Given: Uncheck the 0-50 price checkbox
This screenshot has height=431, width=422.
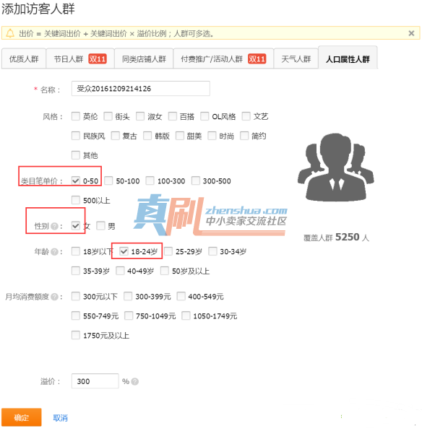Looking at the screenshot, I should coord(76,180).
